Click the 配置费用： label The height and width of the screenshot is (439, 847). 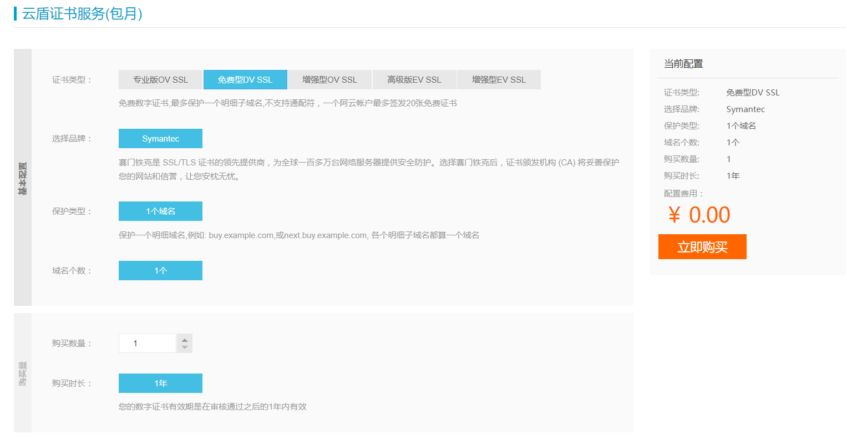[684, 194]
